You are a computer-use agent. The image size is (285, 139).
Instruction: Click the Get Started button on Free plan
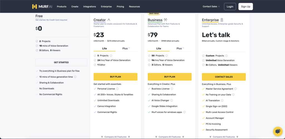coord(61,63)
